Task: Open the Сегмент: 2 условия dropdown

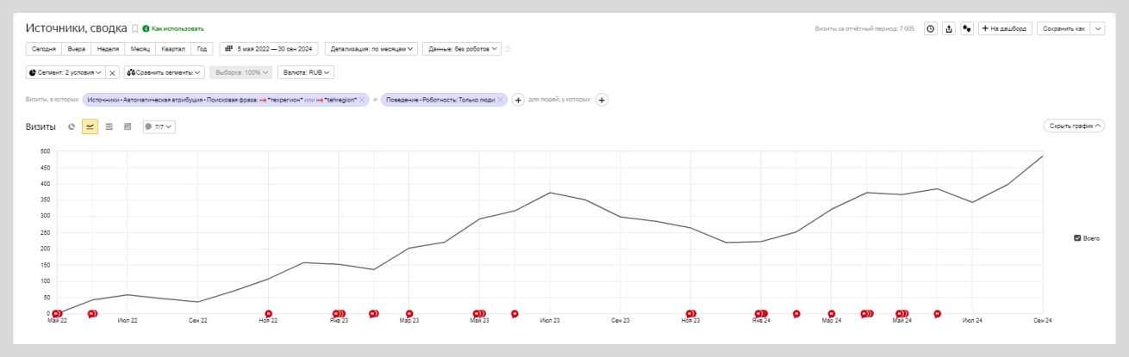Action: pyautogui.click(x=65, y=72)
